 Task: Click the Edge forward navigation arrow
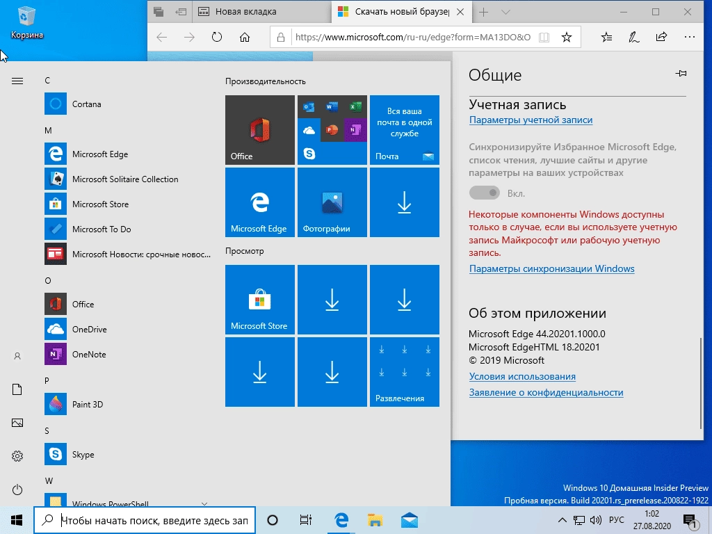coord(189,38)
